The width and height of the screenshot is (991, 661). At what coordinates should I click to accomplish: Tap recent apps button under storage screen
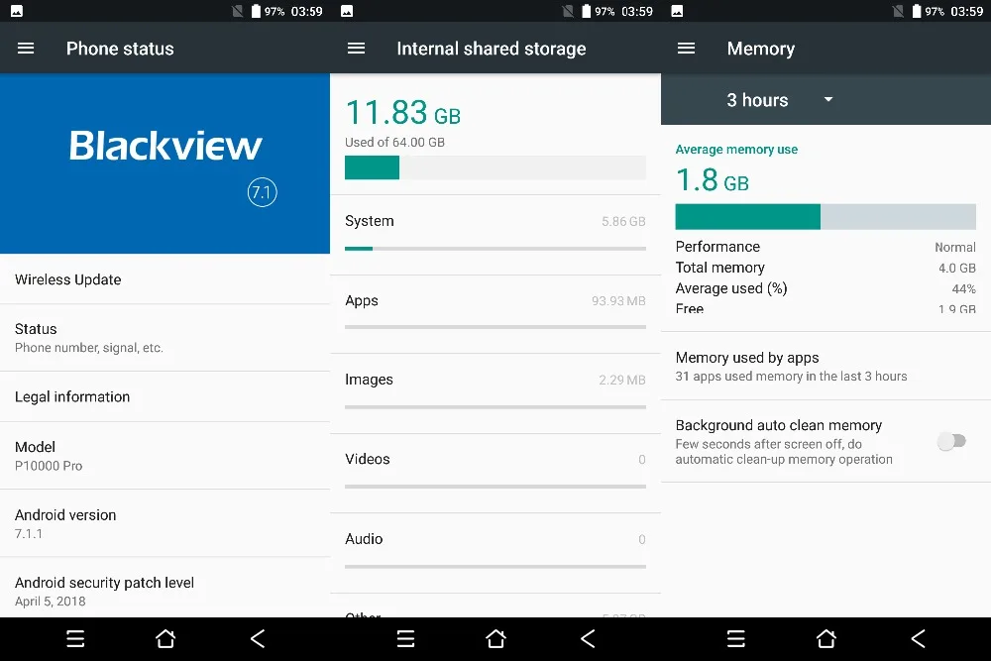pyautogui.click(x=405, y=639)
